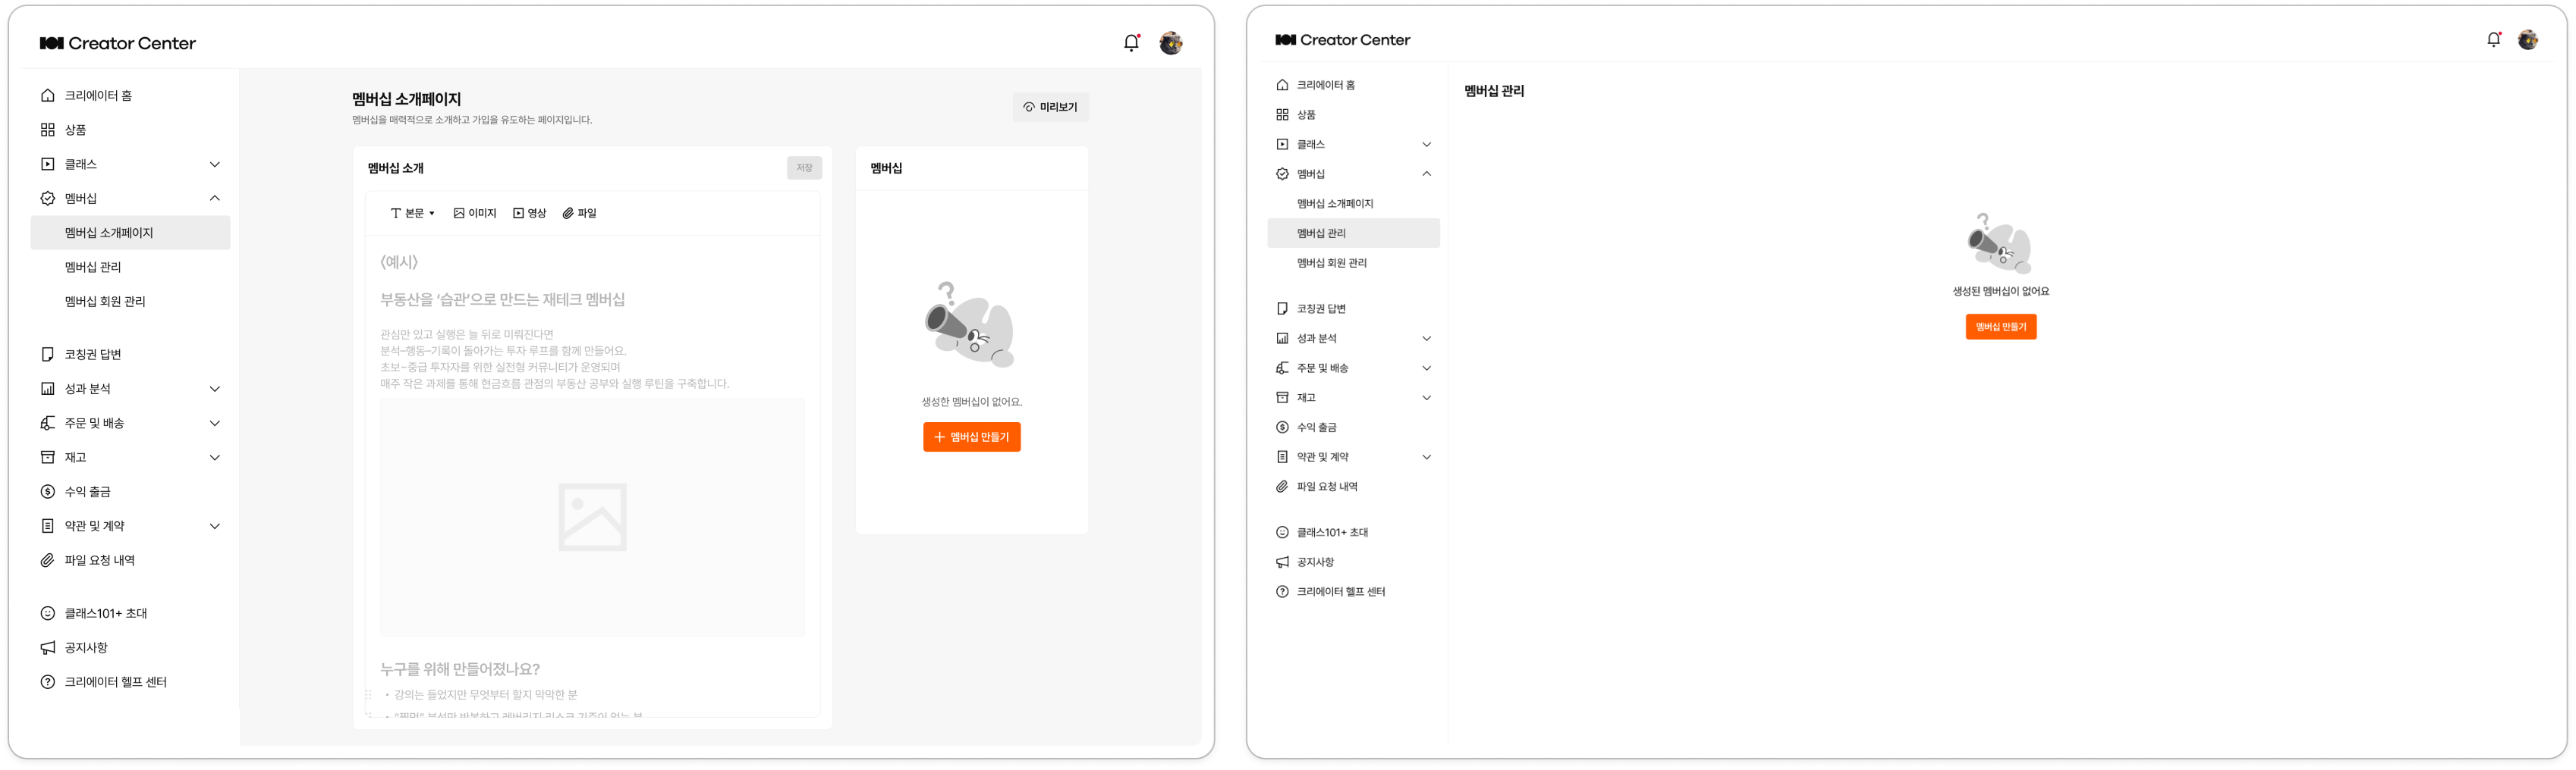Expand 클래스 chevron in 멤버십 소개페이지 sidebar
Image resolution: width=2576 pixels, height=770 pixels.
[214, 164]
